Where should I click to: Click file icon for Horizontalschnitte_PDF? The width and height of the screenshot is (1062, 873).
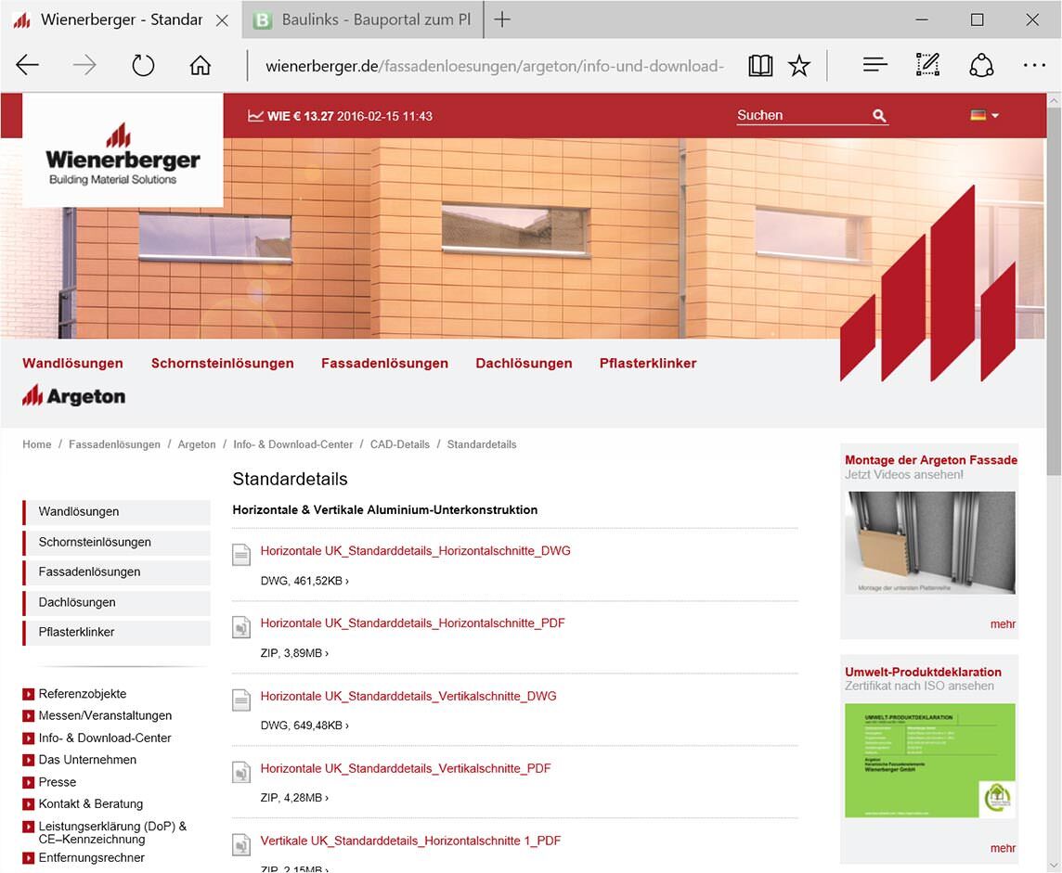click(x=241, y=627)
